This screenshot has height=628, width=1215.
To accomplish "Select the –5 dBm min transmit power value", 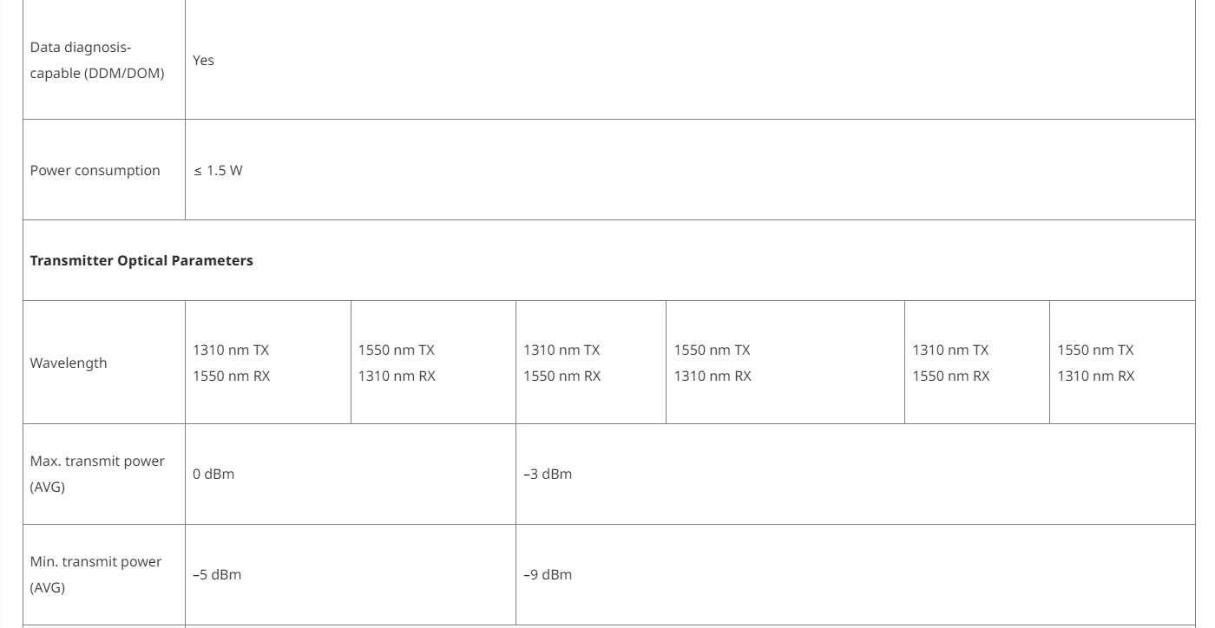I will (x=217, y=575).
